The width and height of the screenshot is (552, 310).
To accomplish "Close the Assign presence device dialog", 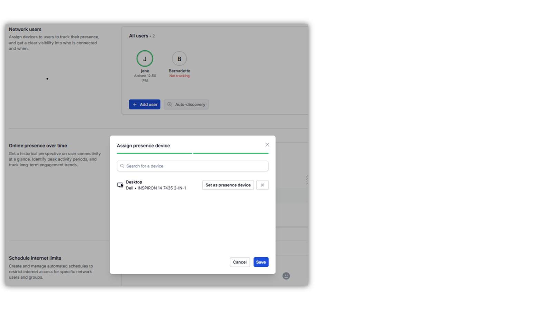I will tap(267, 145).
